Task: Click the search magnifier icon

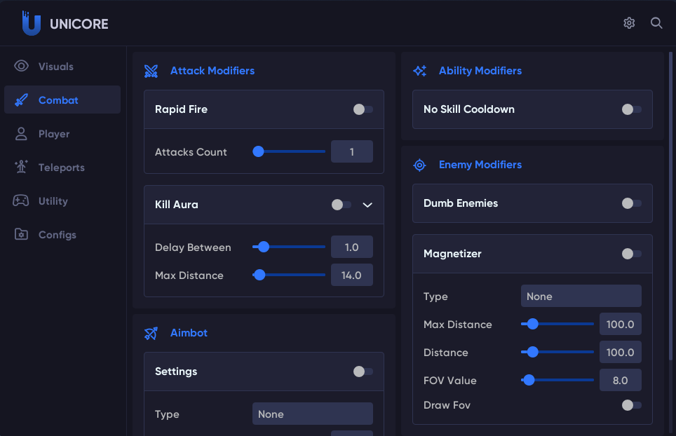Action: [x=656, y=23]
